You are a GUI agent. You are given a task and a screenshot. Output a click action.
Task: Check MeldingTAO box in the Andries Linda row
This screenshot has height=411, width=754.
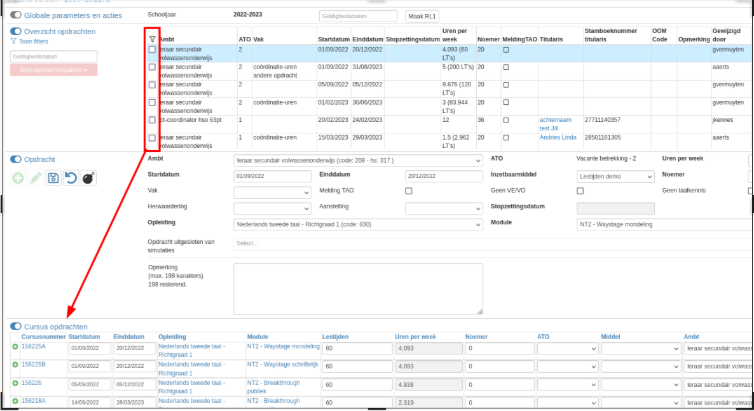click(506, 138)
